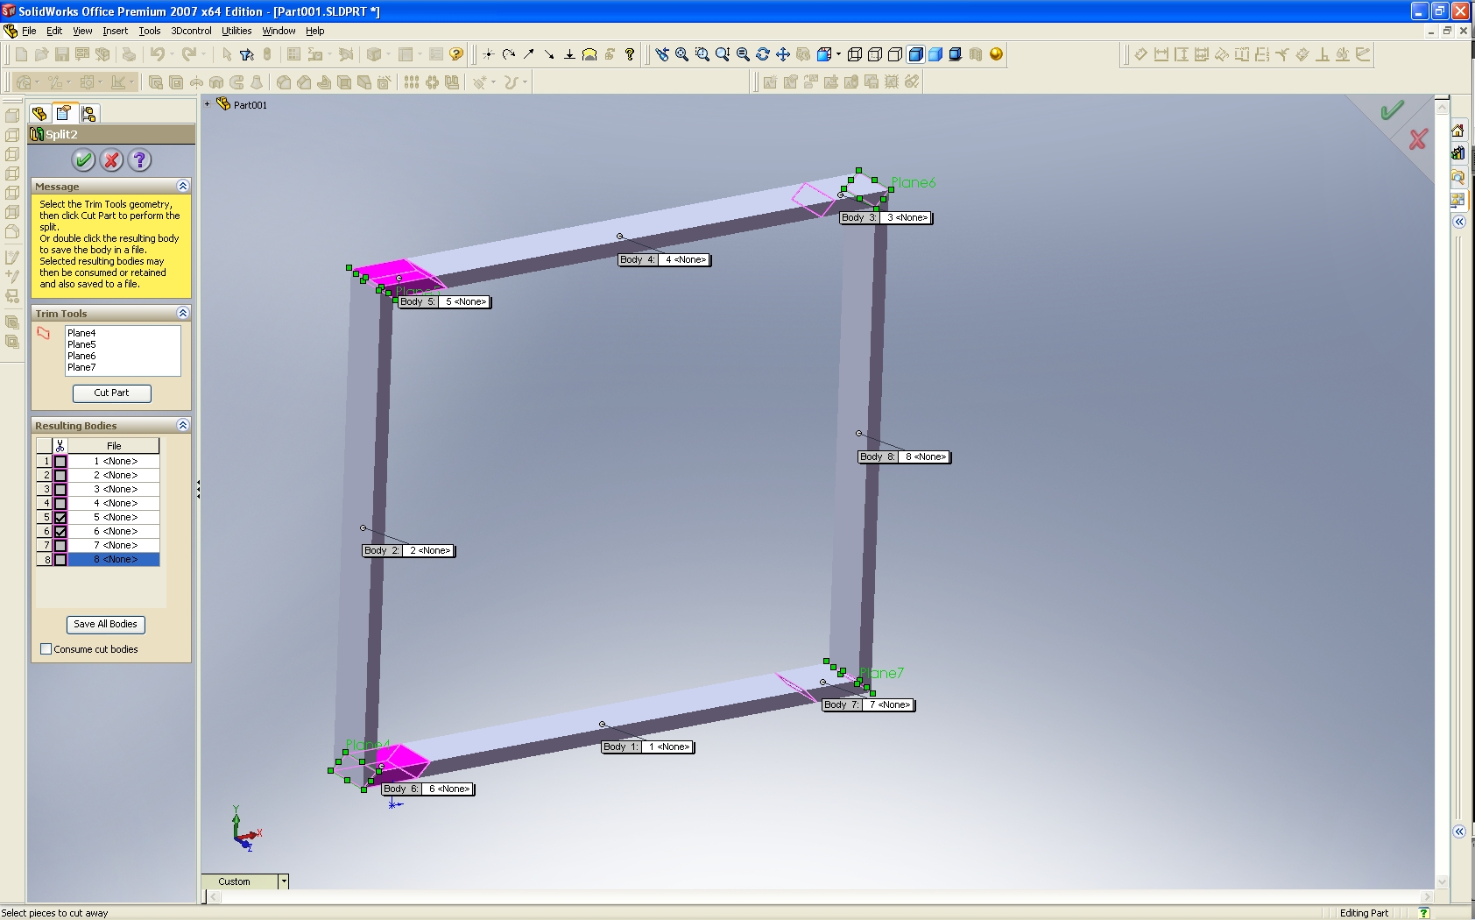Click the Cut Part button

(111, 393)
